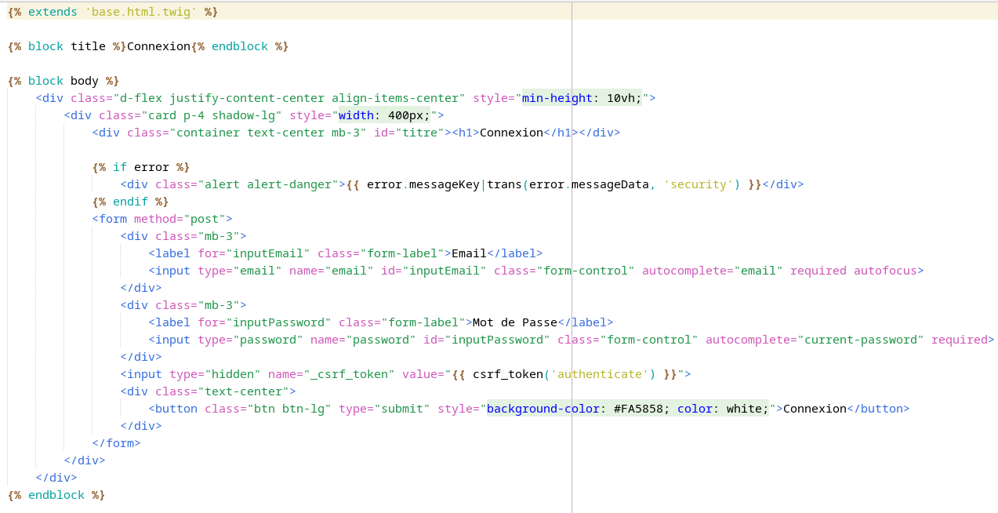
Task: Place cursor on the 'endif' keyword
Action: (x=129, y=202)
